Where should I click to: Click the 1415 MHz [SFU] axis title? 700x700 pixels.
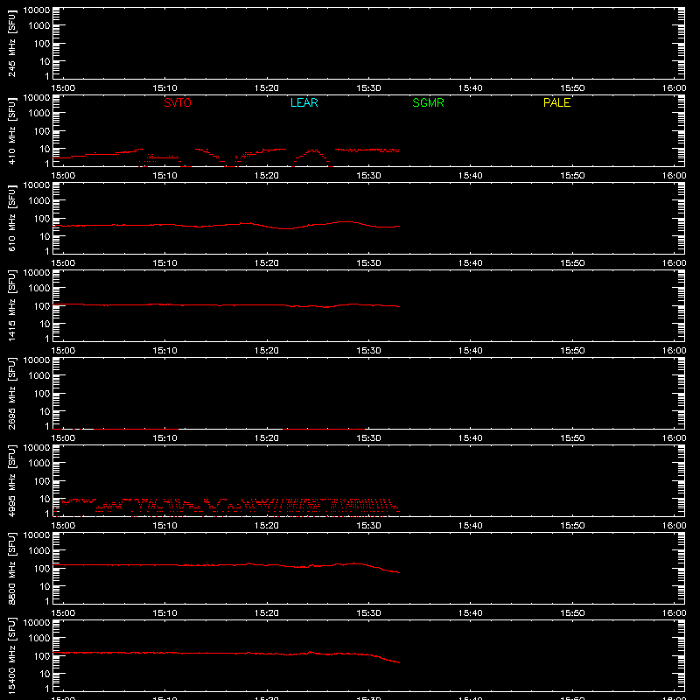click(x=11, y=305)
